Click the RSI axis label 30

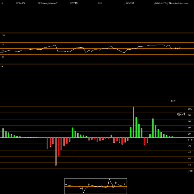click(x=3, y=57)
